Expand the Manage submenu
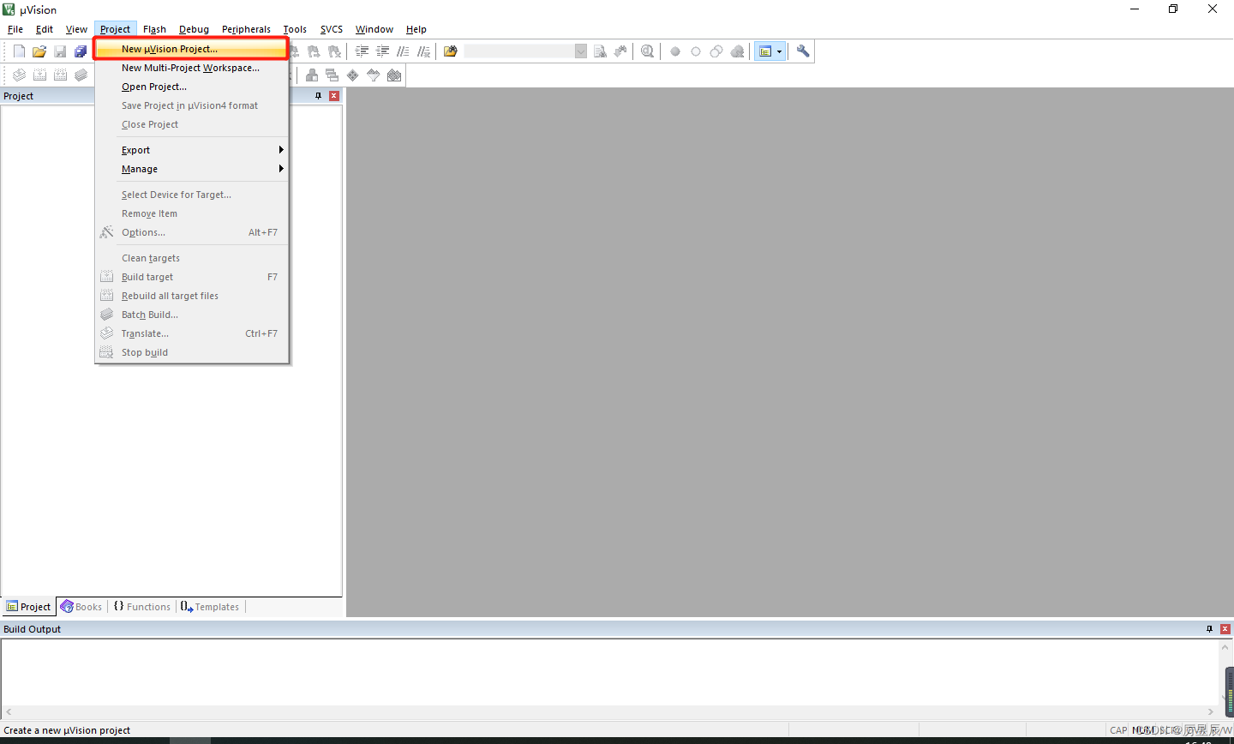 [x=192, y=169]
